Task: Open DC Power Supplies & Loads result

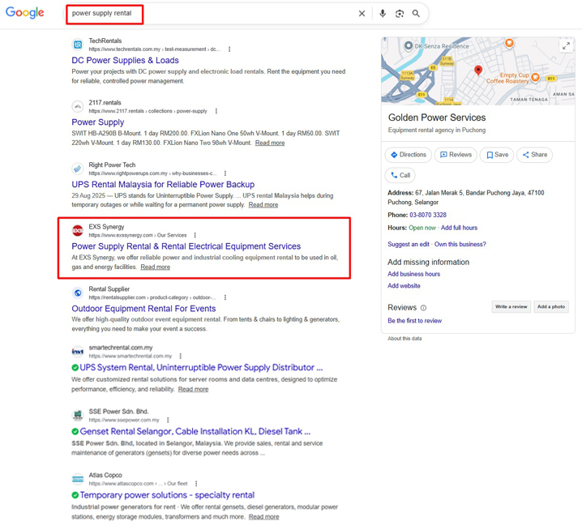Action: (x=125, y=60)
